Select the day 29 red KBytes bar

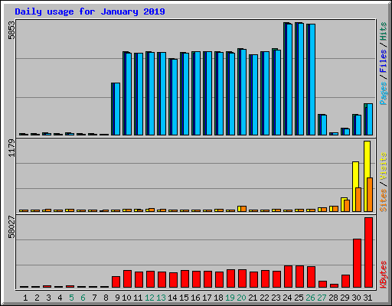[345, 282]
